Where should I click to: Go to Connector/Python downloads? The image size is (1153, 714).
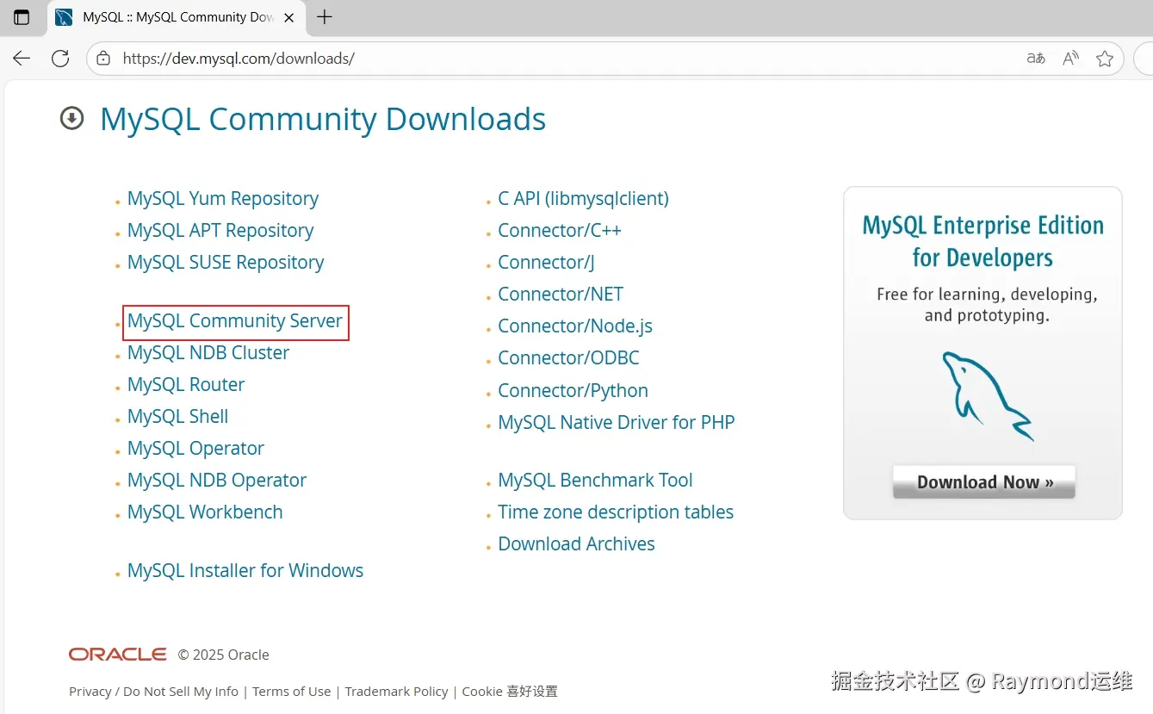click(x=573, y=390)
